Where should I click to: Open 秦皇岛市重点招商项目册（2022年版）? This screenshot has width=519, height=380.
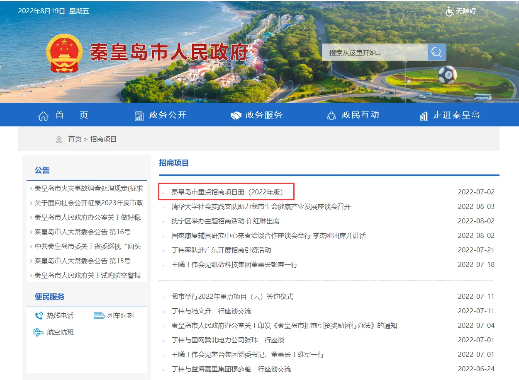click(x=227, y=192)
